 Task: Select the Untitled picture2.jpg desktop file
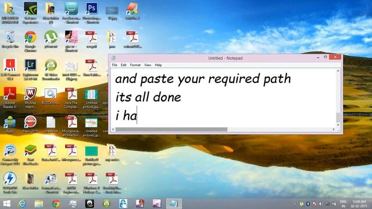tap(92, 127)
